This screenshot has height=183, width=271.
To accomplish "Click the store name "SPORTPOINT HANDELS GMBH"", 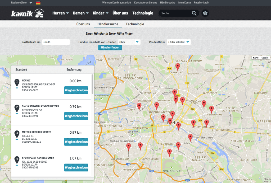I will (x=38, y=158).
